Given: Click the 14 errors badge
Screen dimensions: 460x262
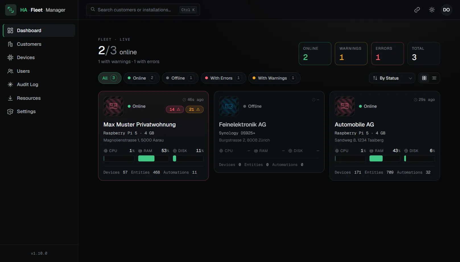Looking at the screenshot, I should tap(175, 109).
